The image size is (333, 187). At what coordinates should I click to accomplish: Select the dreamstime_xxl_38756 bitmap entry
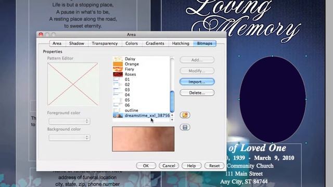tap(141, 115)
